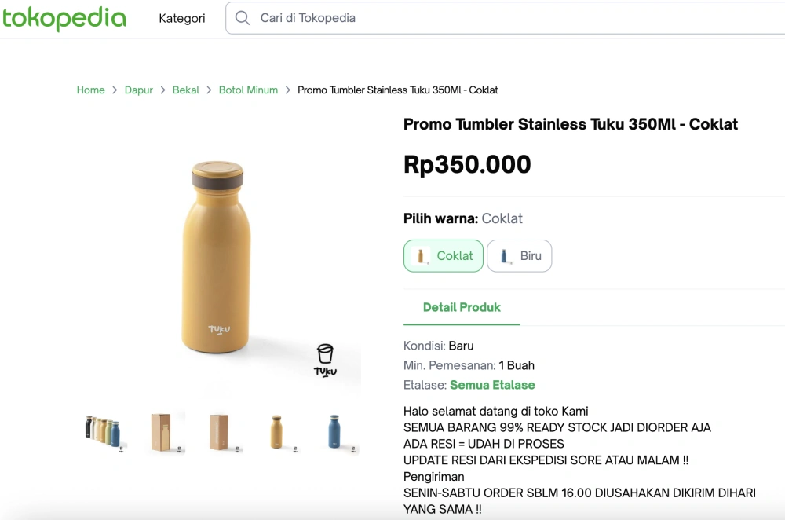Open the Kategori menu

point(181,18)
